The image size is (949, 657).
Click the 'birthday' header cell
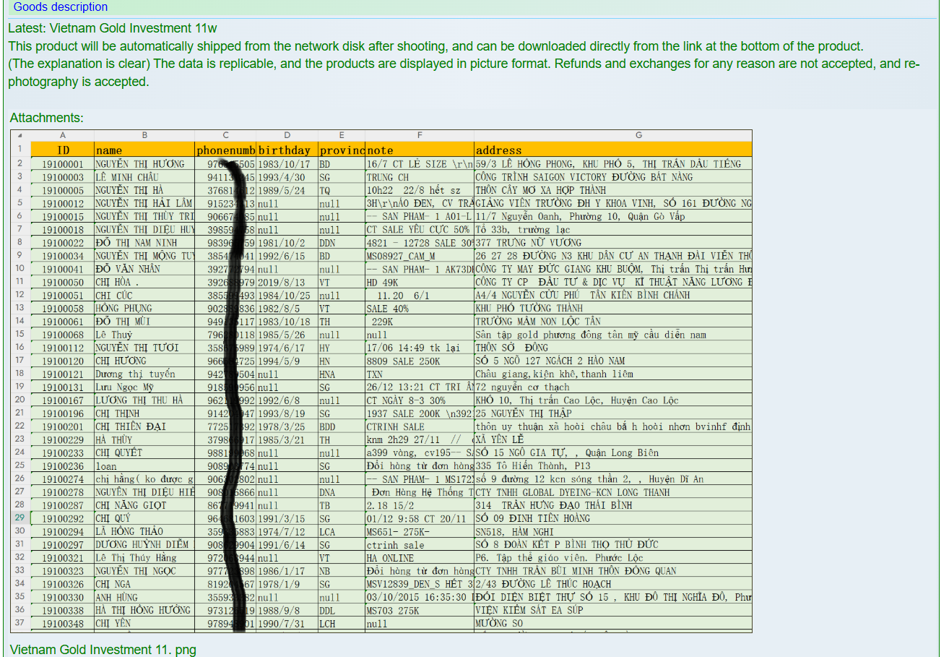pos(287,150)
